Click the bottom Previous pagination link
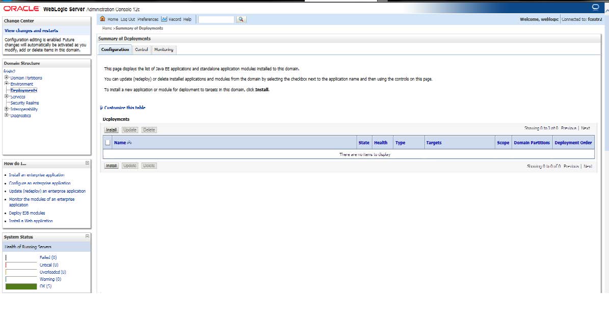Image resolution: width=609 pixels, height=316 pixels. click(x=571, y=166)
